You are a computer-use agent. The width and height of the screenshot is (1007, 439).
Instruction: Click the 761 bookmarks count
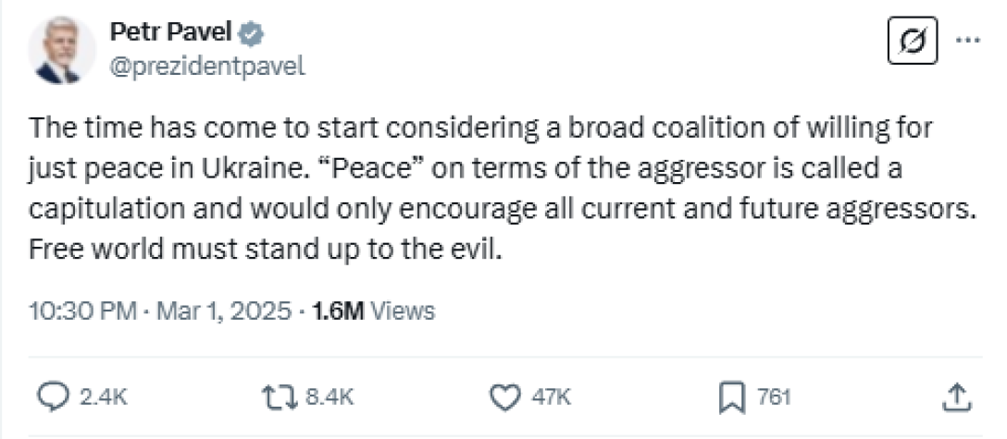coord(774,397)
